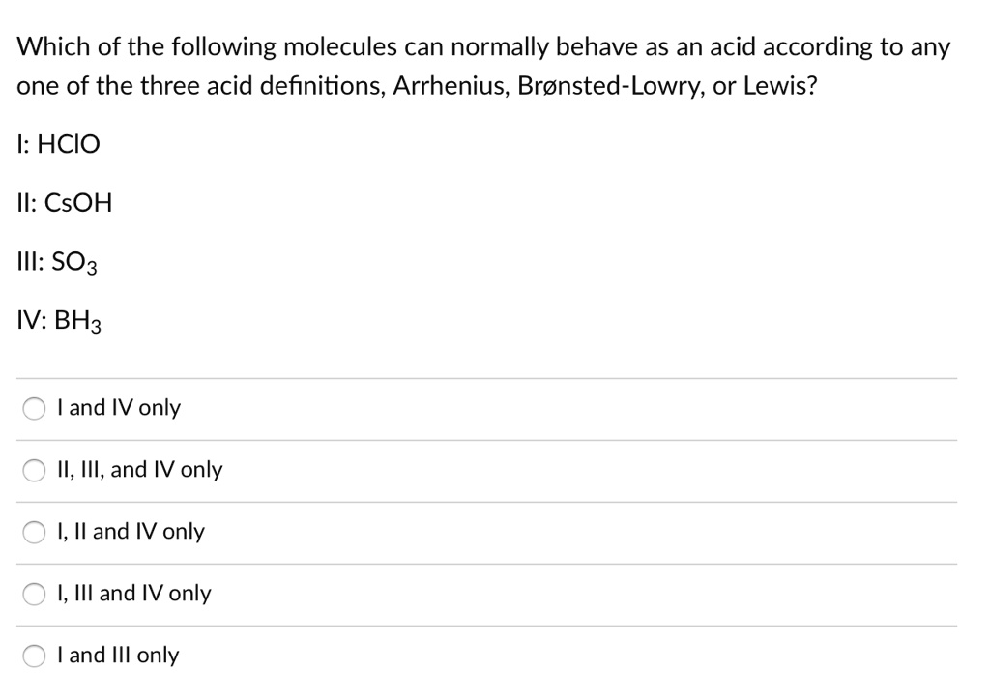Screen dimensions: 990x700
Task: Select the "I and IV only" radio button
Action: (34, 408)
